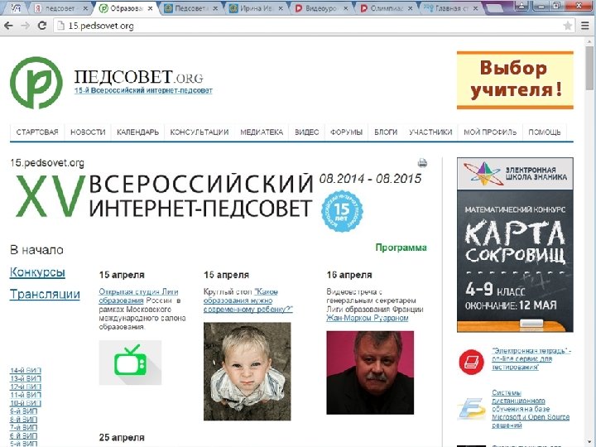Image resolution: width=596 pixels, height=447 pixels.
Task: Click the photo of the mustached man
Action: (x=370, y=372)
